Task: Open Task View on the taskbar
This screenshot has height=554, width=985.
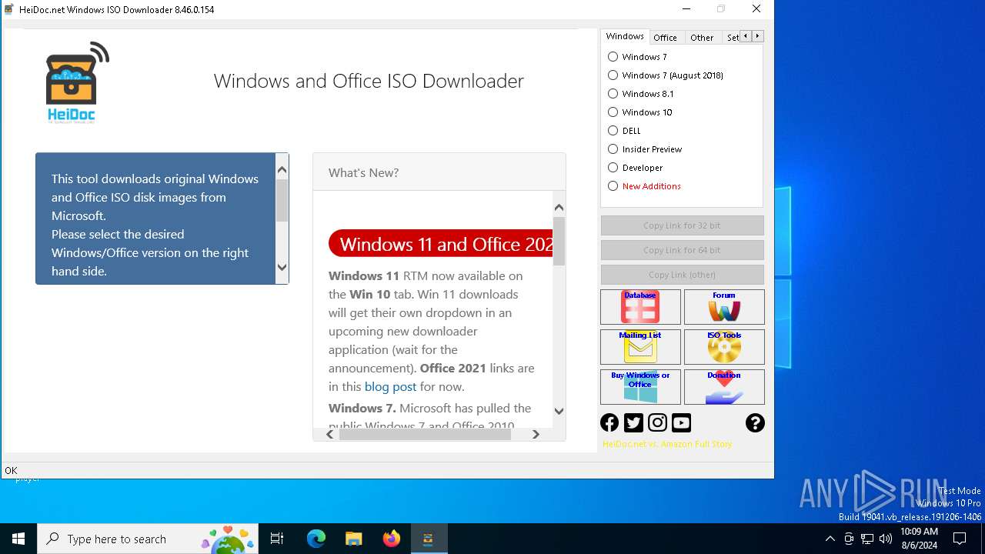Action: tap(277, 539)
